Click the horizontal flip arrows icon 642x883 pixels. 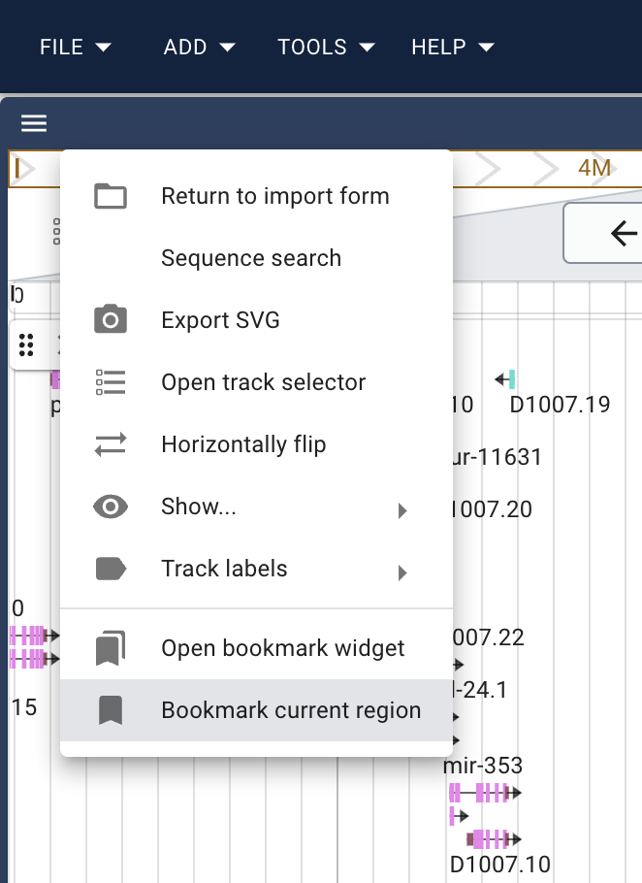pyautogui.click(x=111, y=444)
